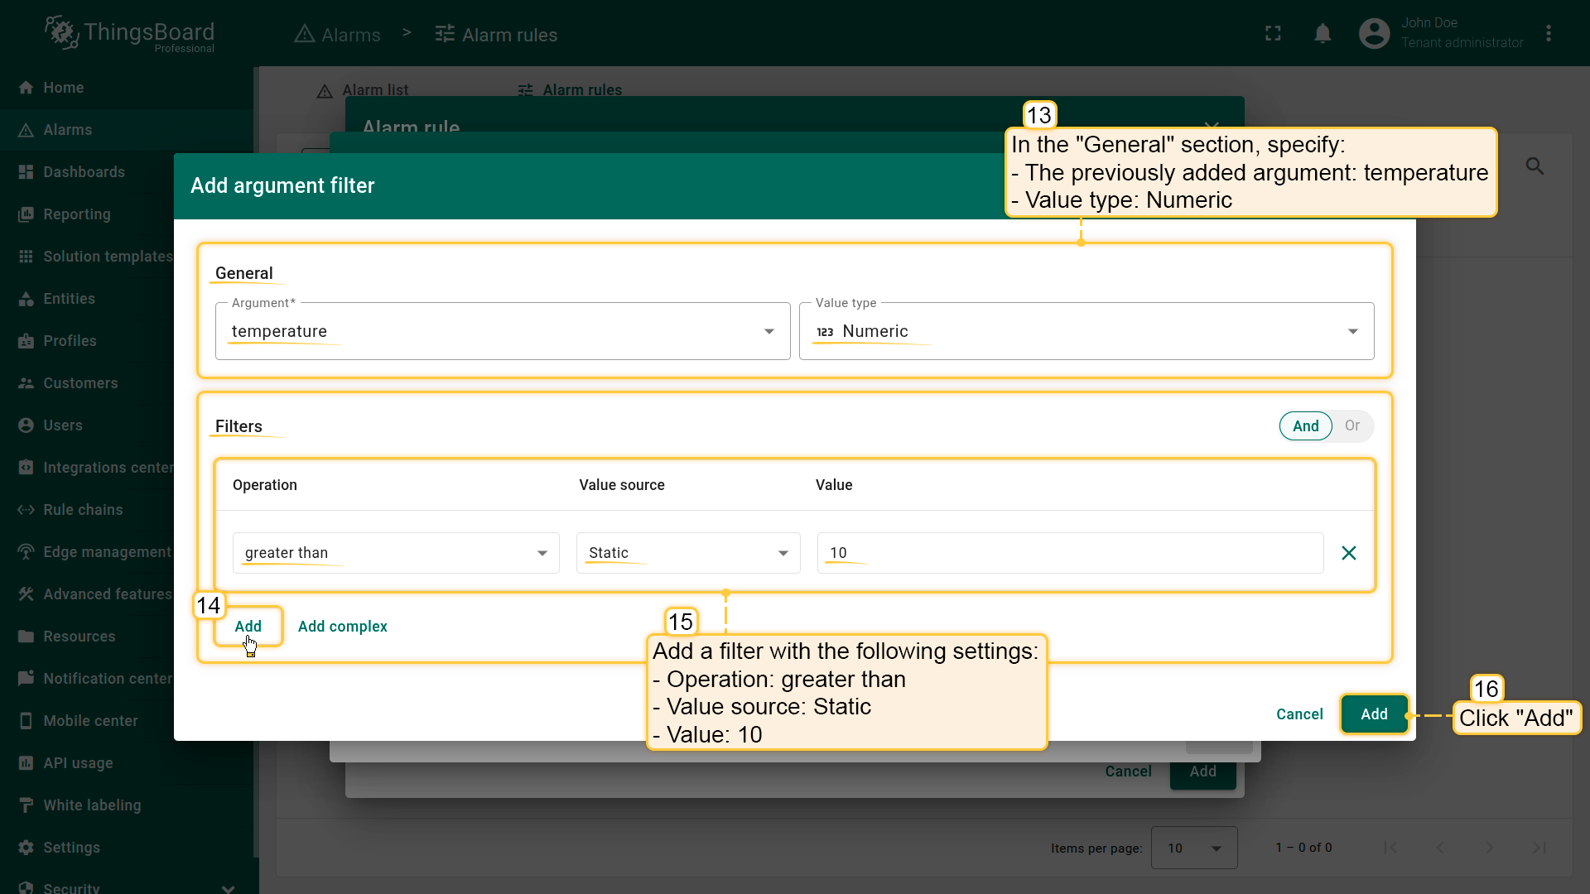Click the search magnifier icon

(x=1535, y=166)
